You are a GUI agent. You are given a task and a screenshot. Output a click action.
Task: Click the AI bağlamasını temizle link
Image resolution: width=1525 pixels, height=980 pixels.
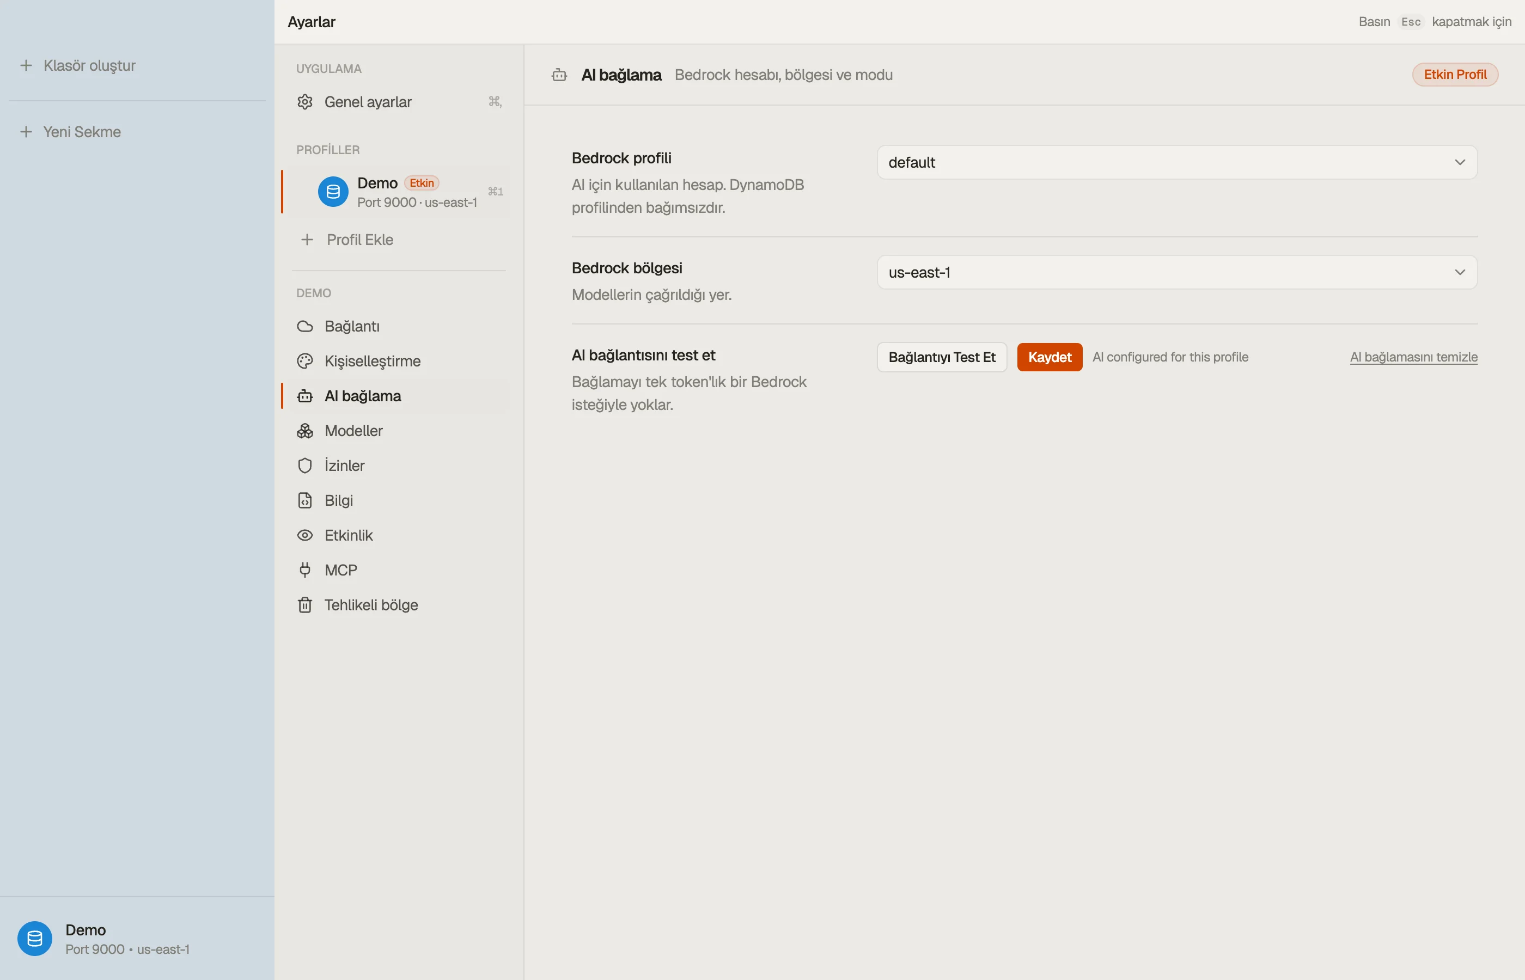(x=1413, y=357)
